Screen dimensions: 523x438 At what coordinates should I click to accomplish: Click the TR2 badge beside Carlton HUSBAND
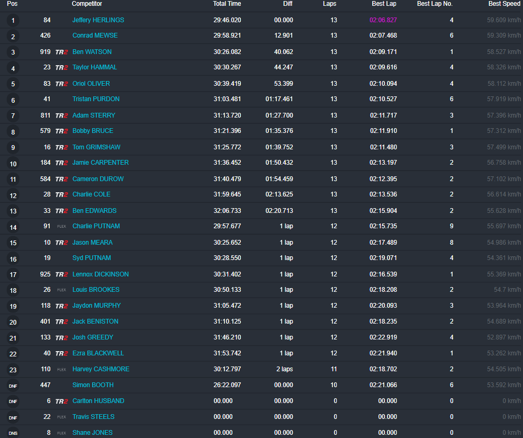click(x=62, y=401)
